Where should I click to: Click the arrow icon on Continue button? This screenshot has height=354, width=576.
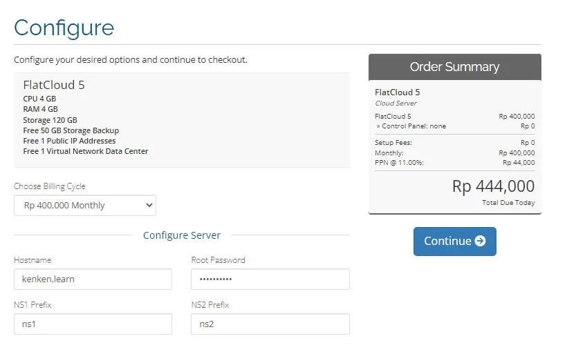[481, 241]
